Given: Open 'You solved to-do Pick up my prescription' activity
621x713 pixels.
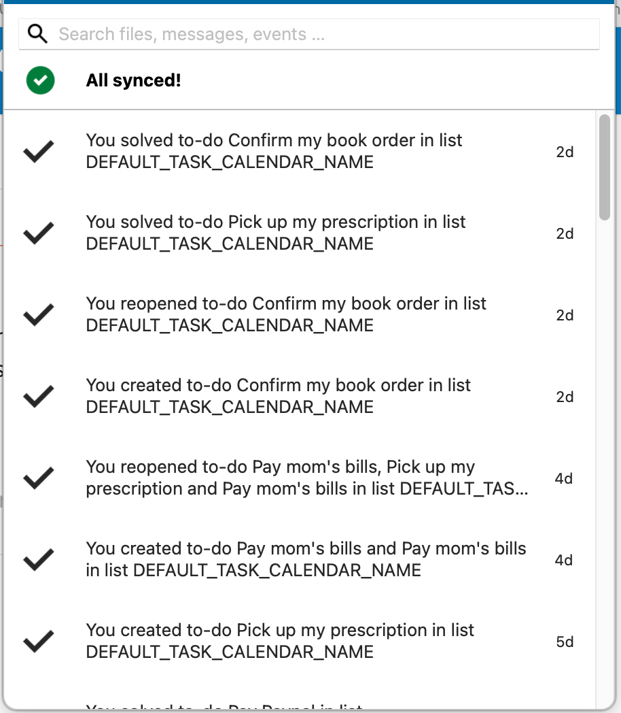Looking at the screenshot, I should click(275, 233).
